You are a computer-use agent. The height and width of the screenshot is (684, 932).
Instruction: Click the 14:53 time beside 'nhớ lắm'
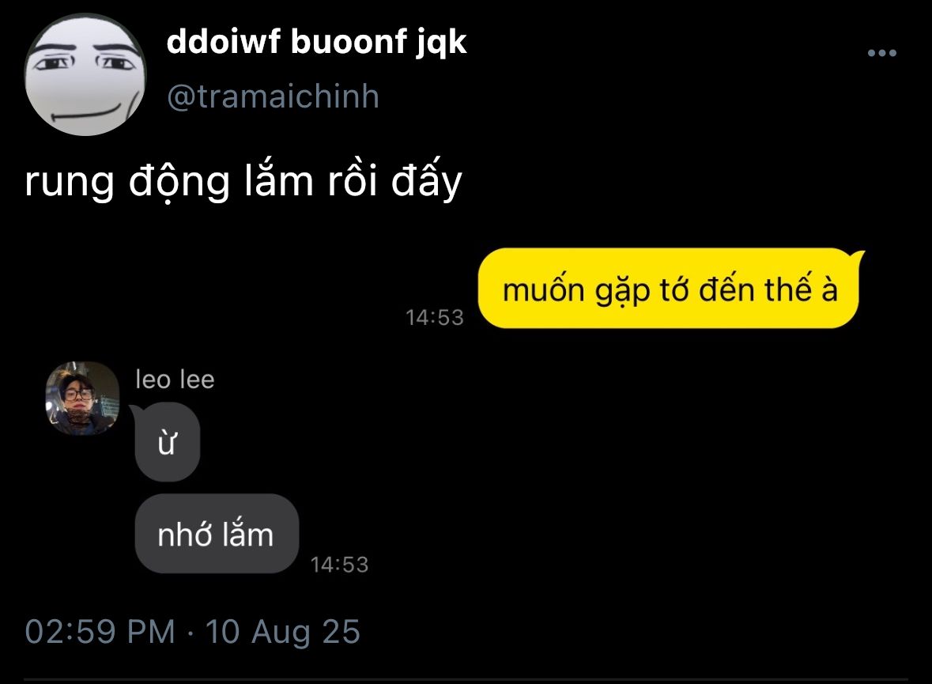tap(339, 565)
